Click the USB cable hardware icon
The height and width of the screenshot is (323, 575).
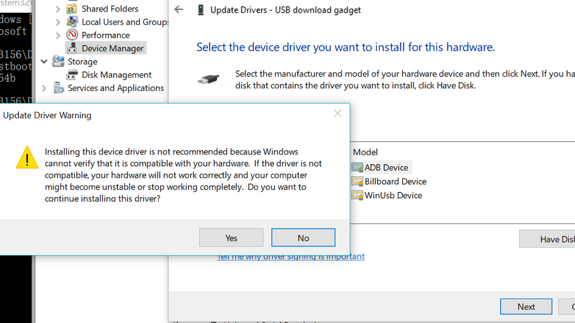tap(209, 79)
